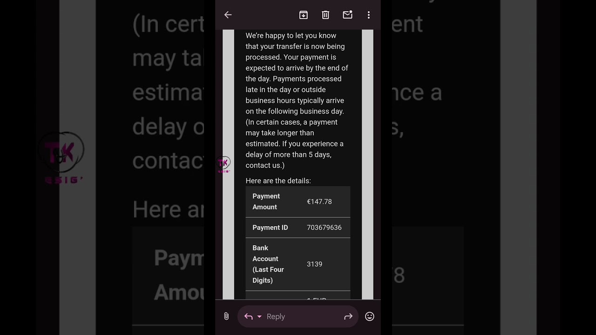Attach a file with paperclip icon
Image resolution: width=596 pixels, height=335 pixels.
226,316
